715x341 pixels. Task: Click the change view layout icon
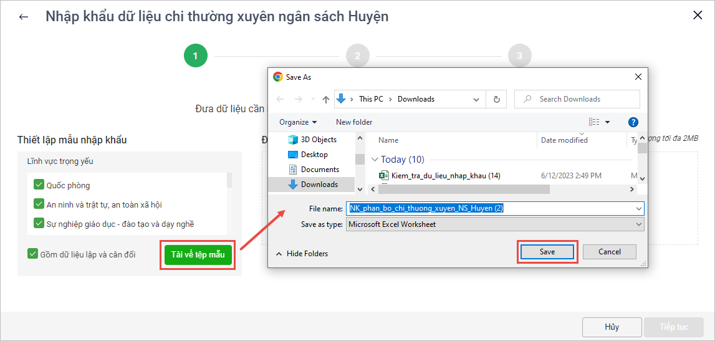click(594, 122)
